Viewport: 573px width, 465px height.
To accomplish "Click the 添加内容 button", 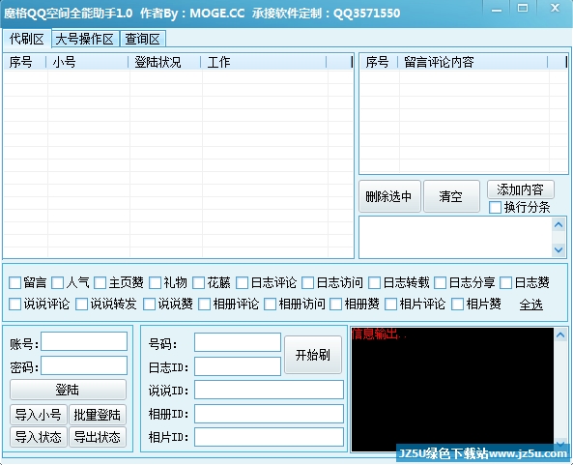I will [x=521, y=189].
